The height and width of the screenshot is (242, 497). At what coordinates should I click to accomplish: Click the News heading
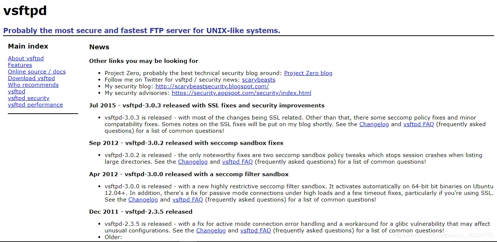click(99, 47)
